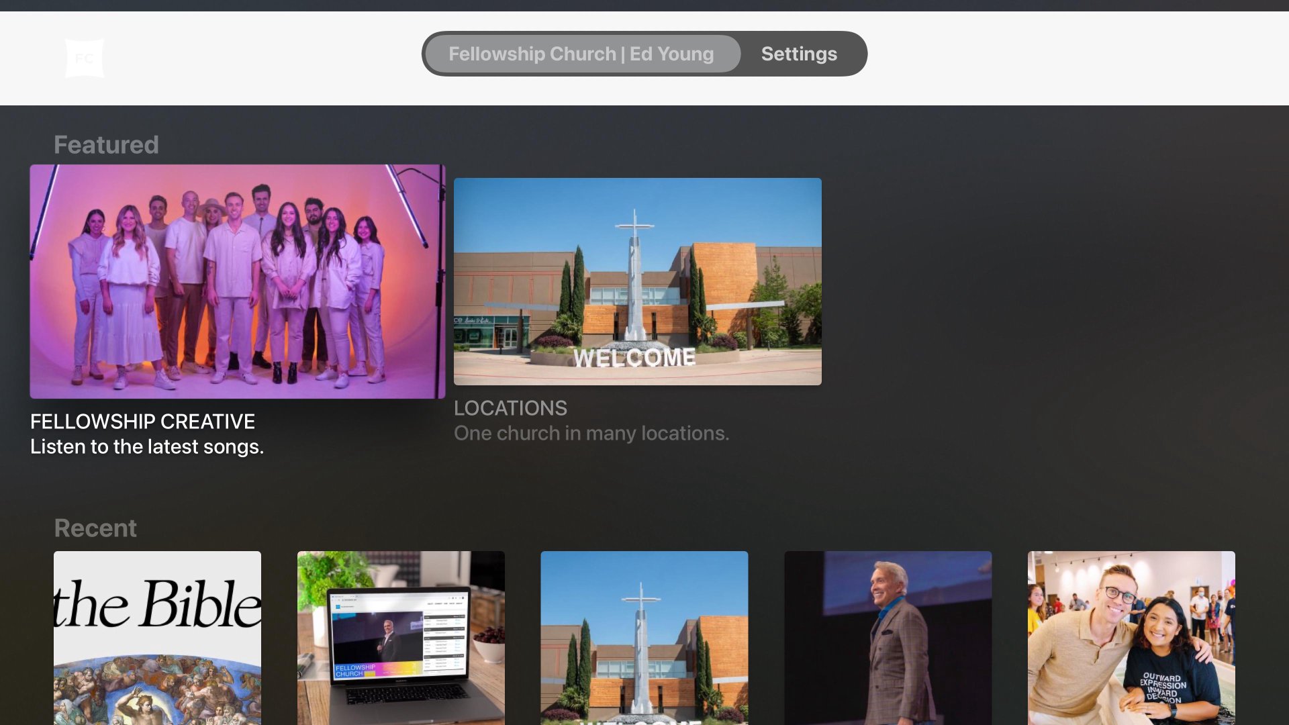The width and height of the screenshot is (1289, 725).
Task: Click 'Listen to the latest songs.' caption
Action: (x=147, y=447)
